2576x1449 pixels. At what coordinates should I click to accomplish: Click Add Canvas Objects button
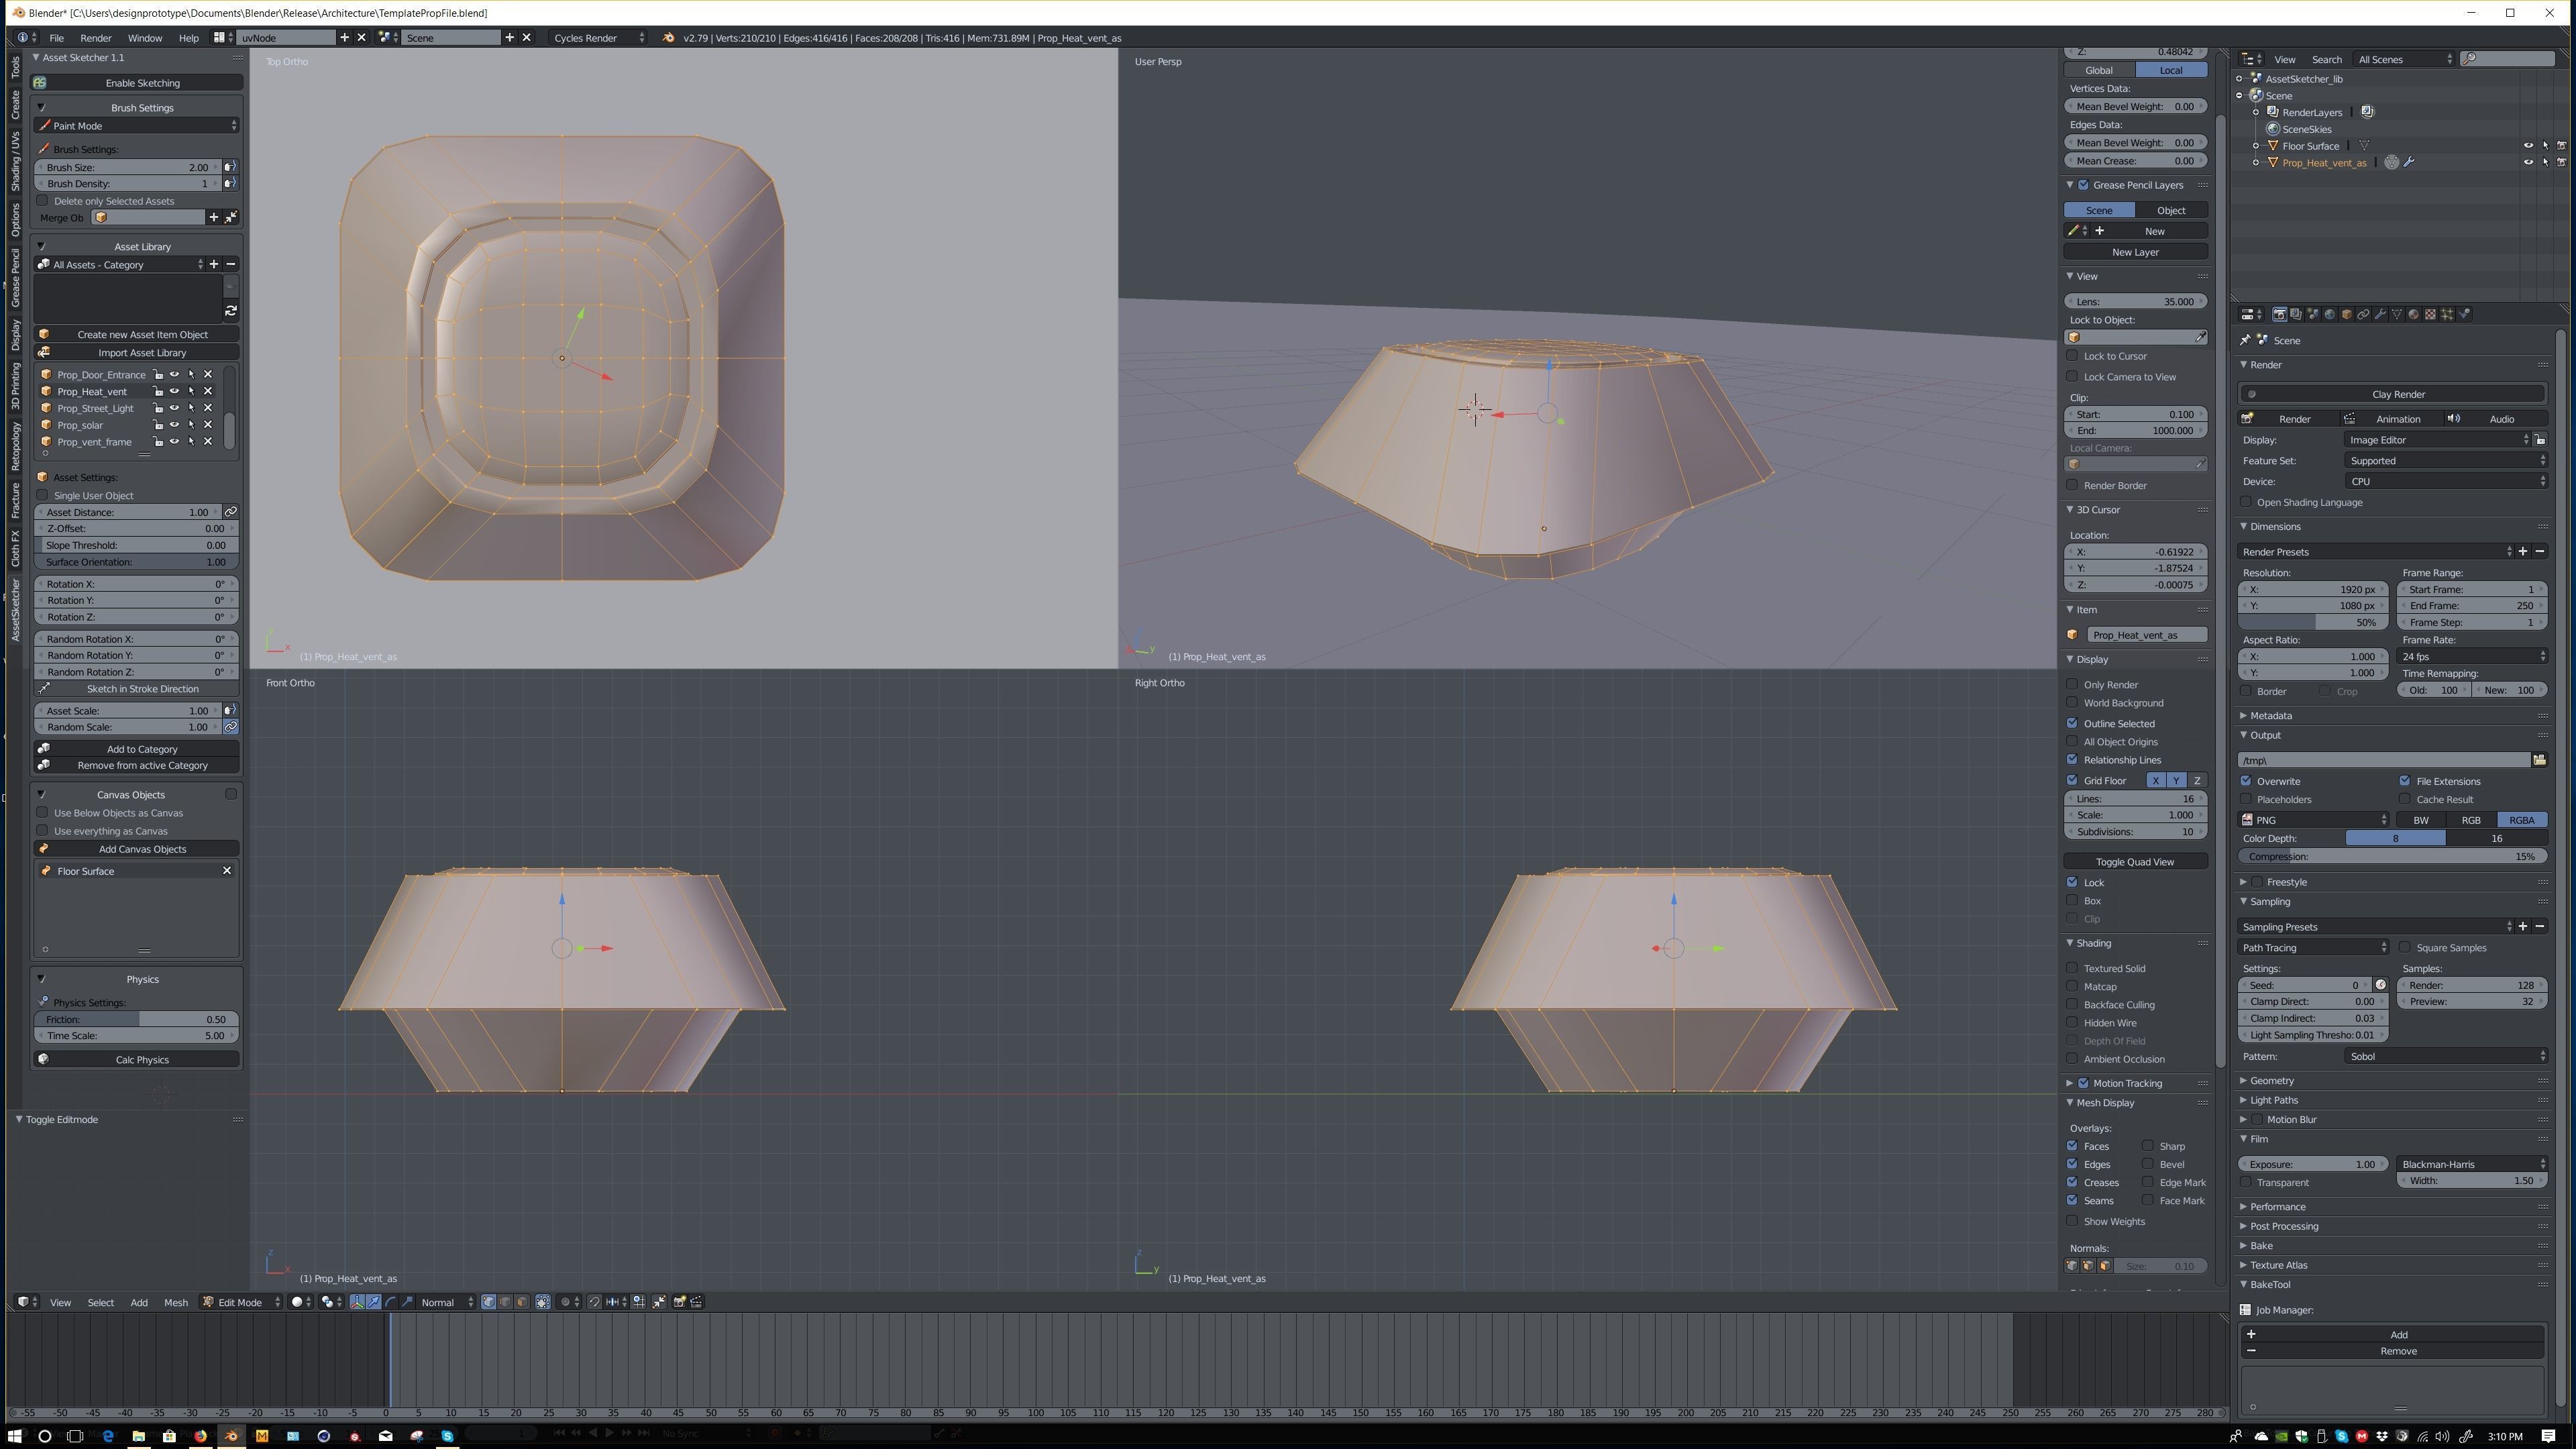(136, 849)
